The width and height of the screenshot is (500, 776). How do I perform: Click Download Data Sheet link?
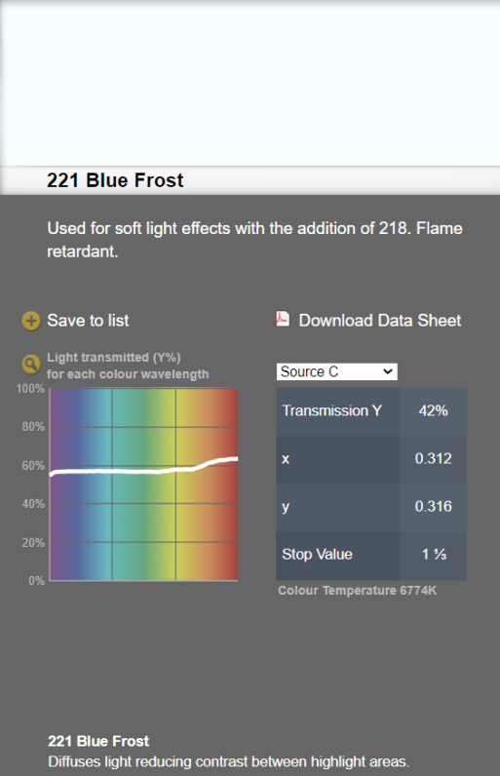[380, 321]
